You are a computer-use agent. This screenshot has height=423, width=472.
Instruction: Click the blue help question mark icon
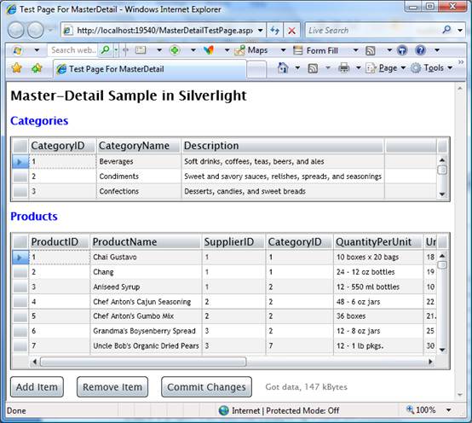pos(420,50)
